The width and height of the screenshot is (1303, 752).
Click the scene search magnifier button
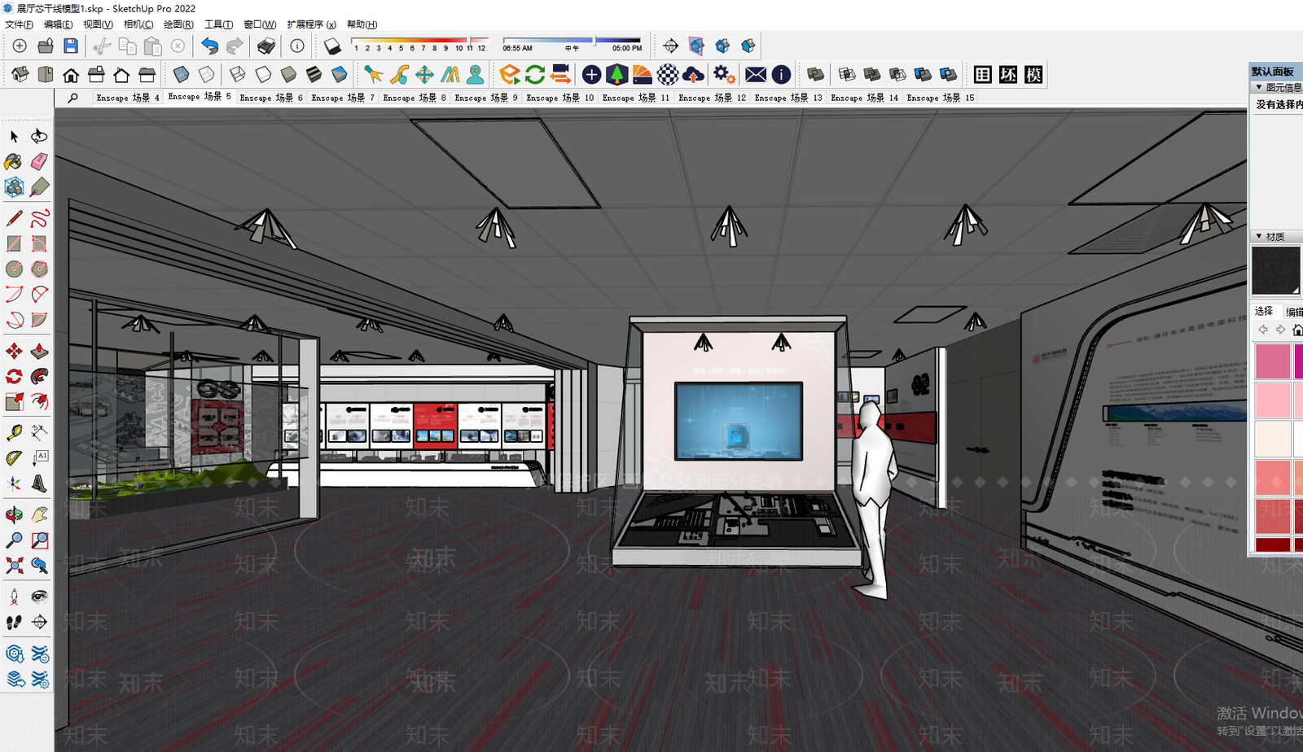pos(72,98)
